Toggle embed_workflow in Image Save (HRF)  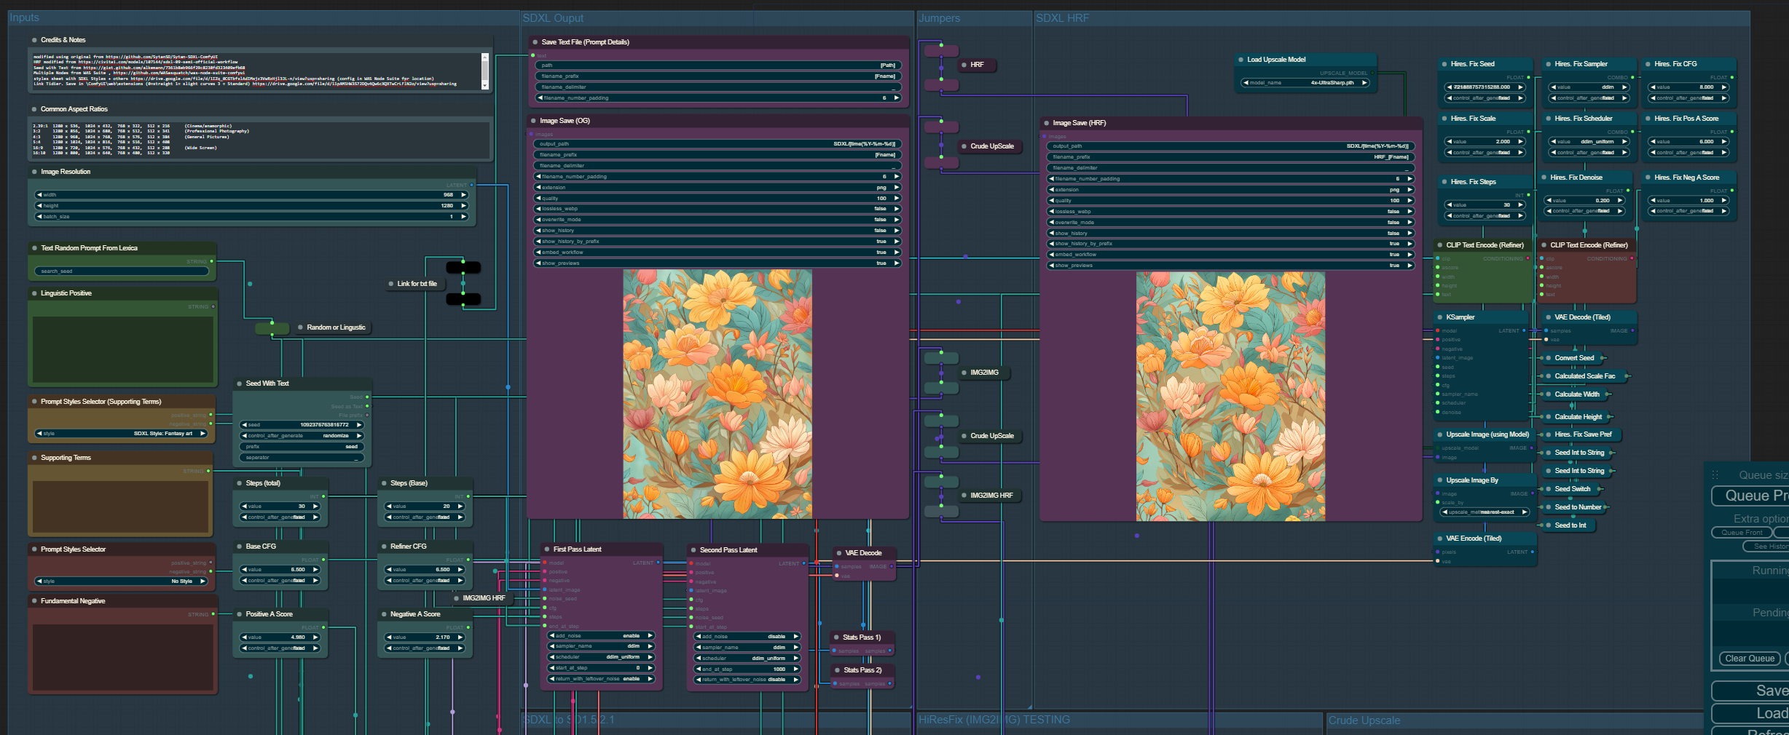pos(1231,255)
